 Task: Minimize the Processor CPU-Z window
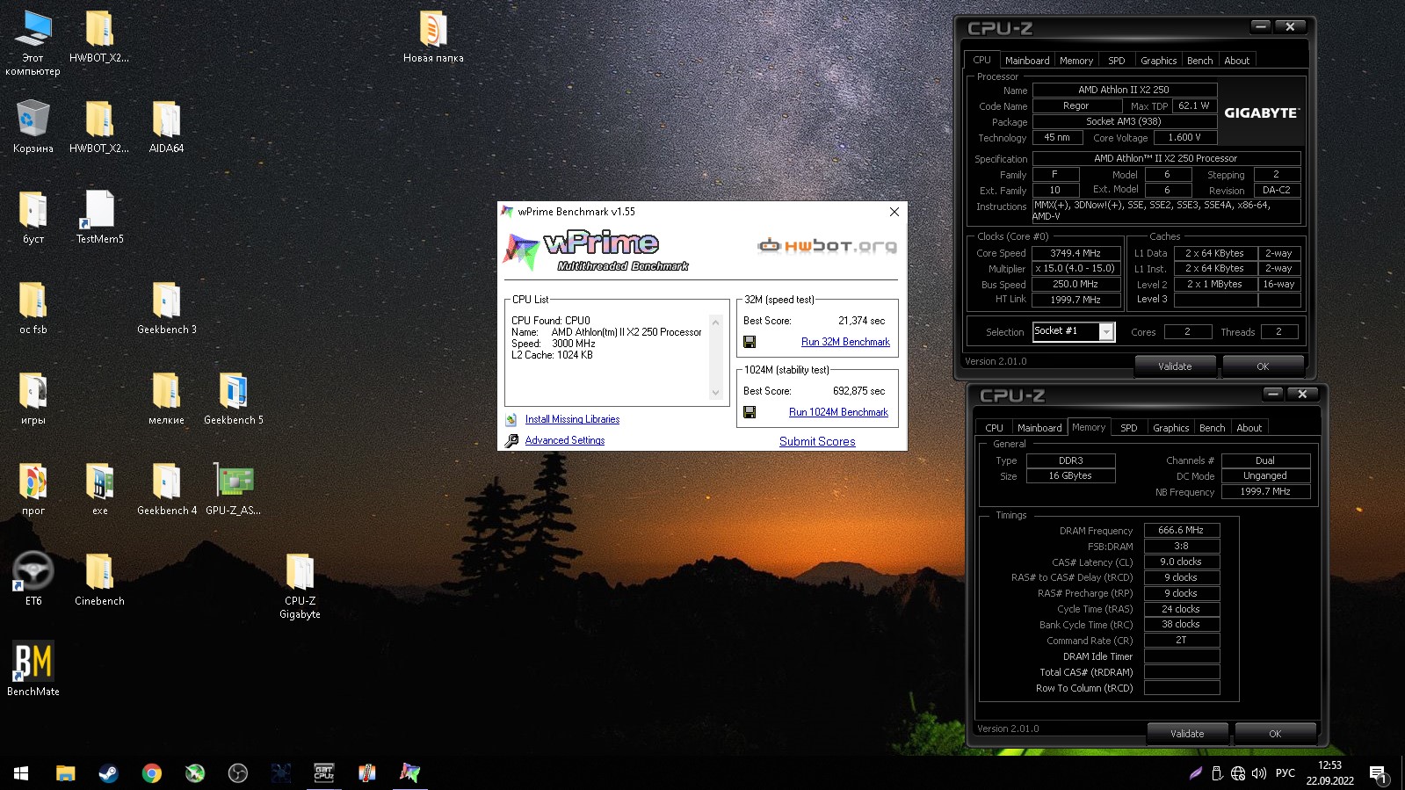[x=1261, y=26]
